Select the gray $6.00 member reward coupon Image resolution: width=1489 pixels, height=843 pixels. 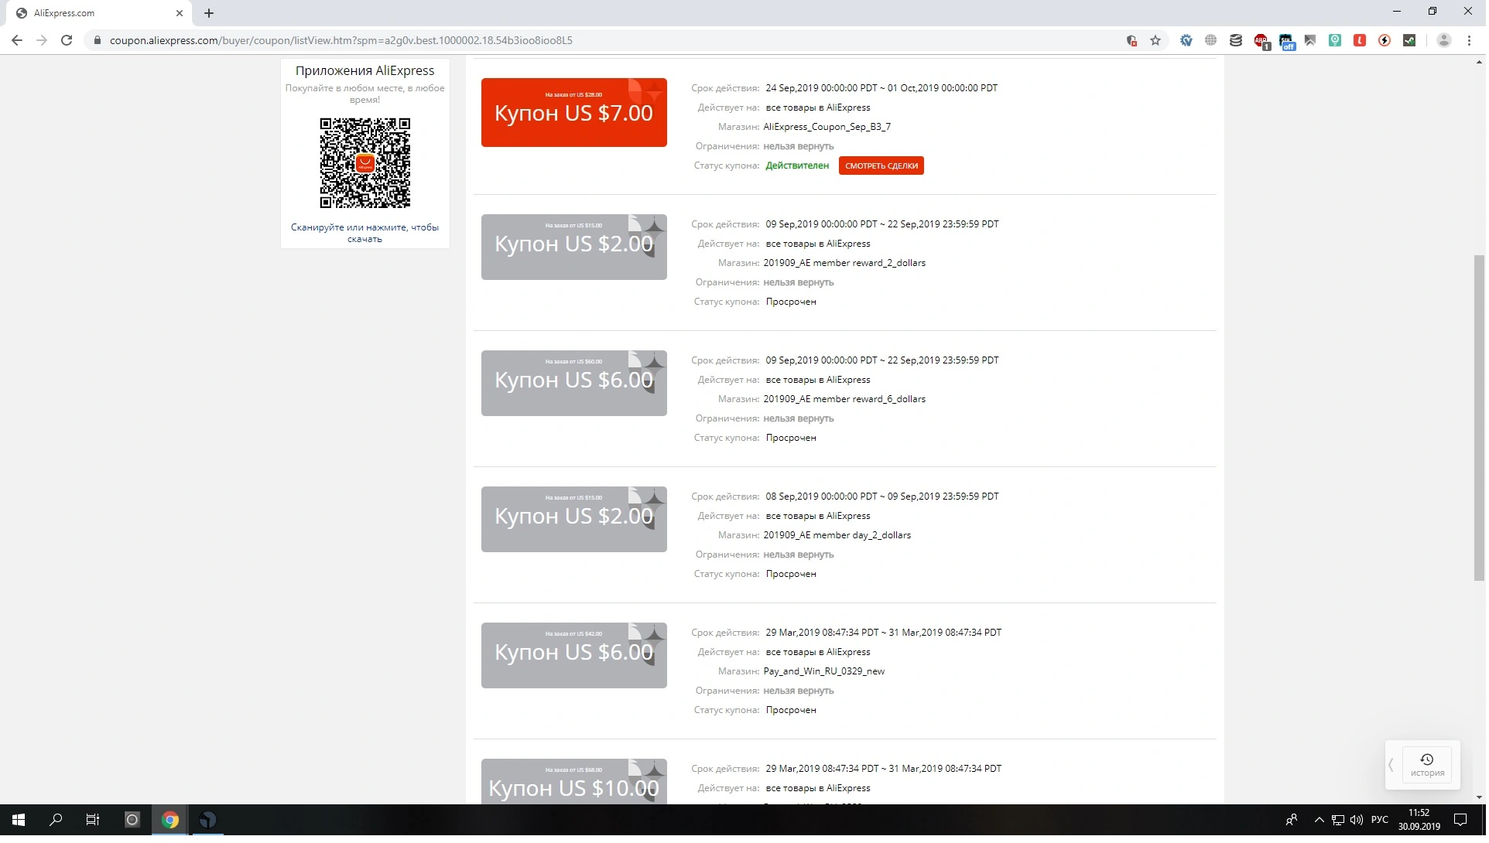[574, 383]
